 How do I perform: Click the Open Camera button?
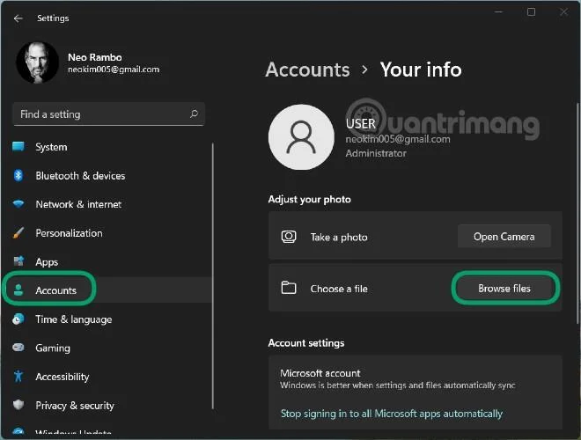pos(504,237)
